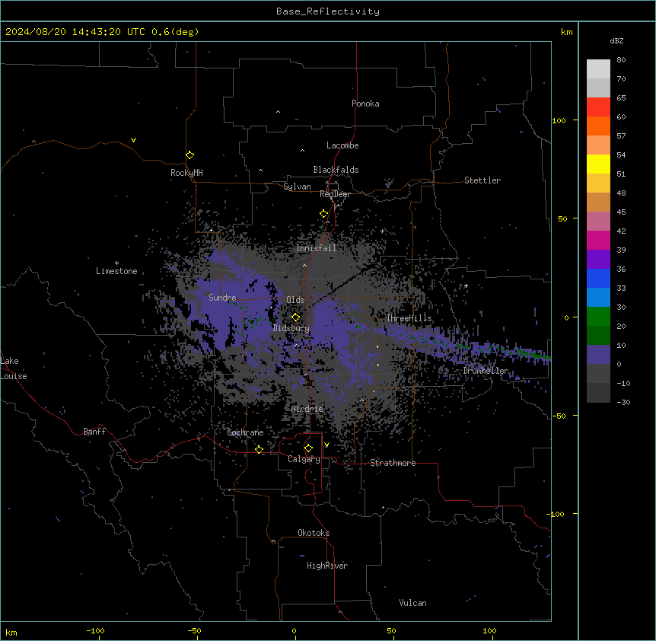
Task: Click the asterisk marker east of Innisfail
Action: point(382,231)
